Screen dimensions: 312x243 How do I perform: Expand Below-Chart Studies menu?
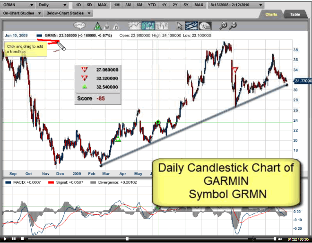(x=68, y=13)
